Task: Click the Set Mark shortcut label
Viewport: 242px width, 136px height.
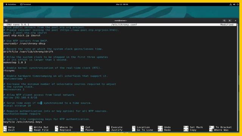Action: click(196, 127)
